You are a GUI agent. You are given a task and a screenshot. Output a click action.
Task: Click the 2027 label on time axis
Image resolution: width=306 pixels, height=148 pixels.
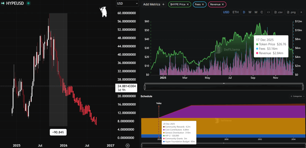click(x=111, y=145)
